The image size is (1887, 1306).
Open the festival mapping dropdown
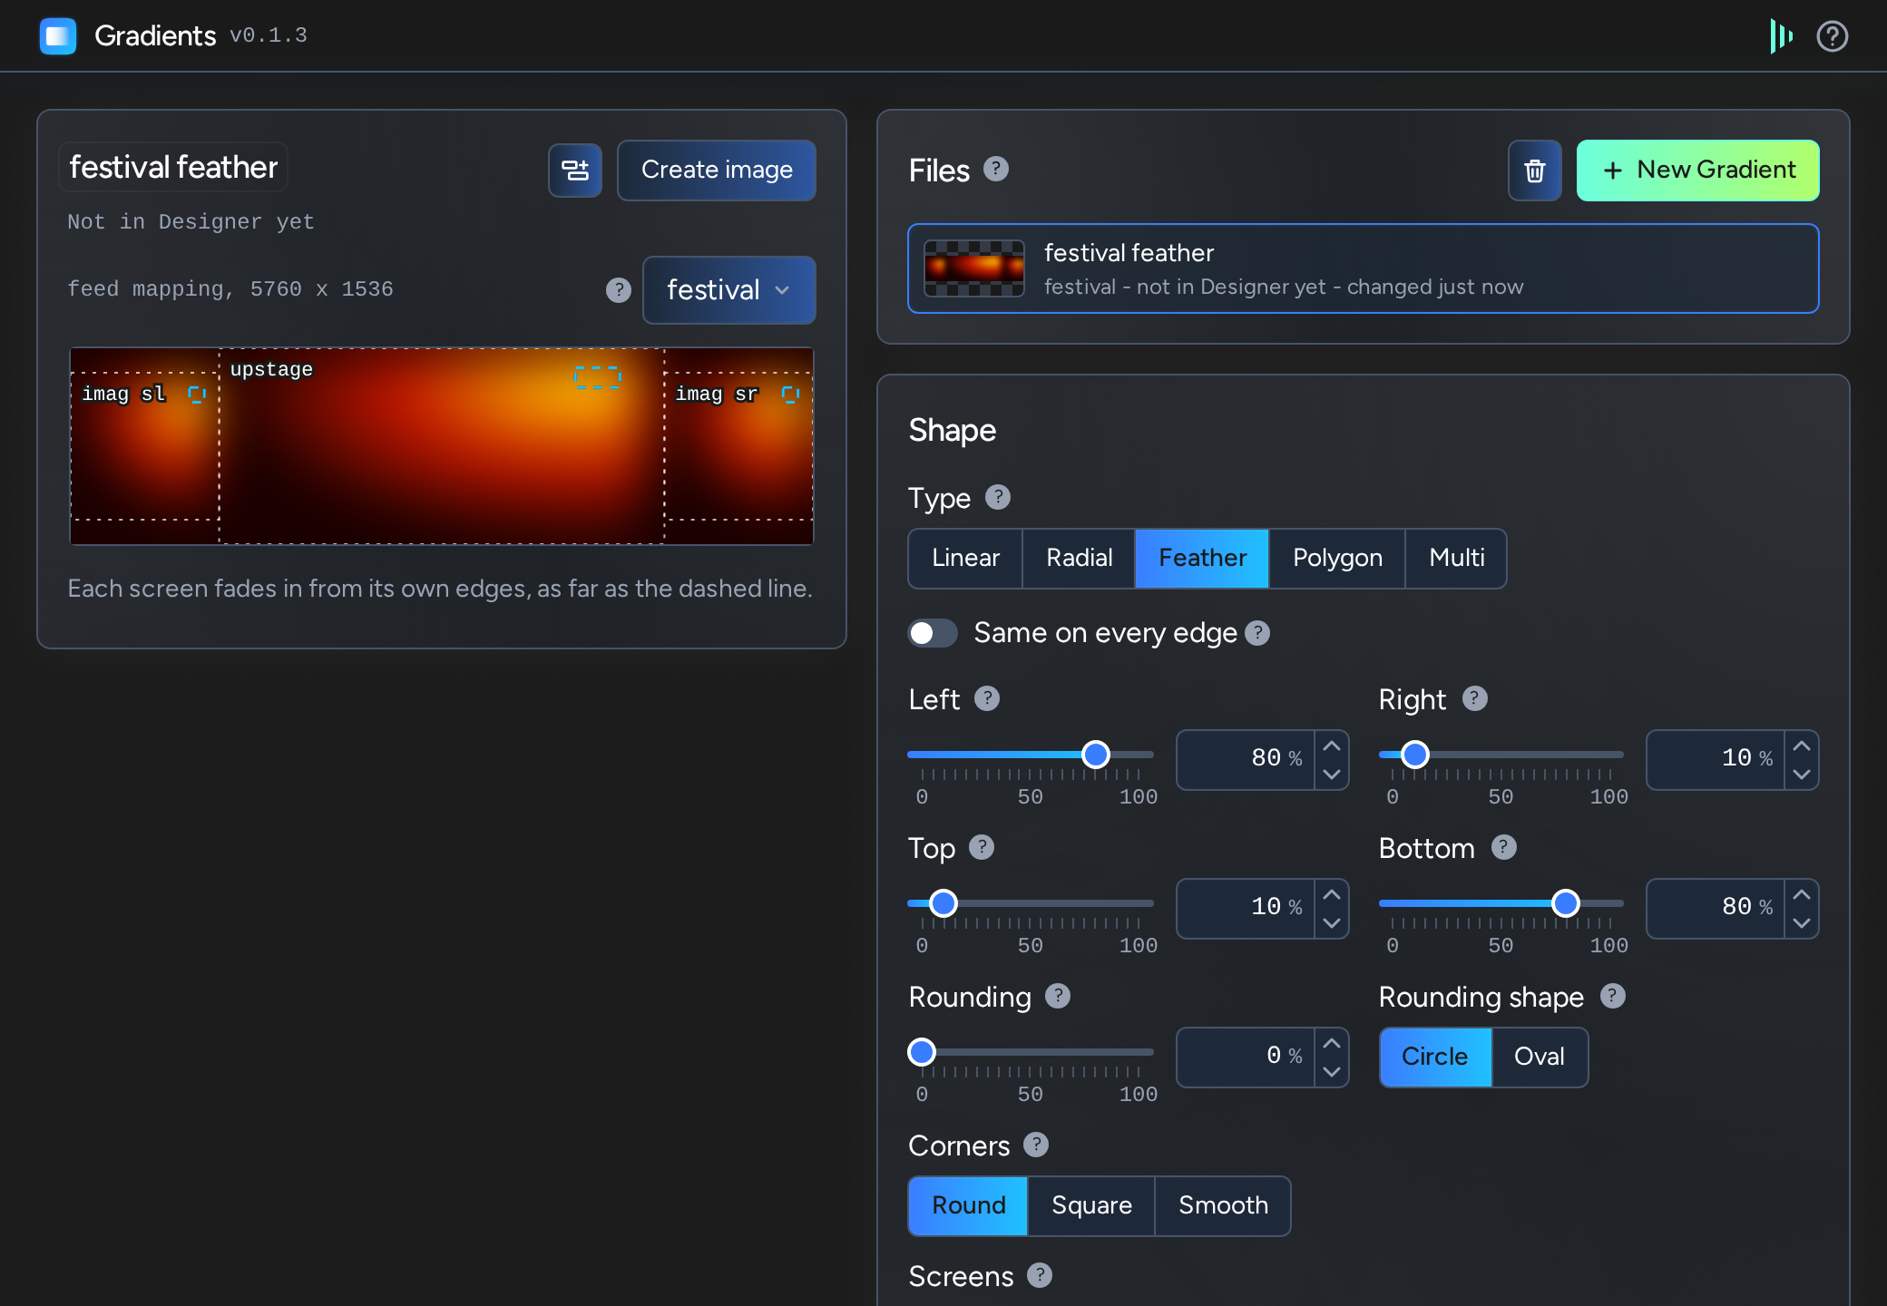729,290
